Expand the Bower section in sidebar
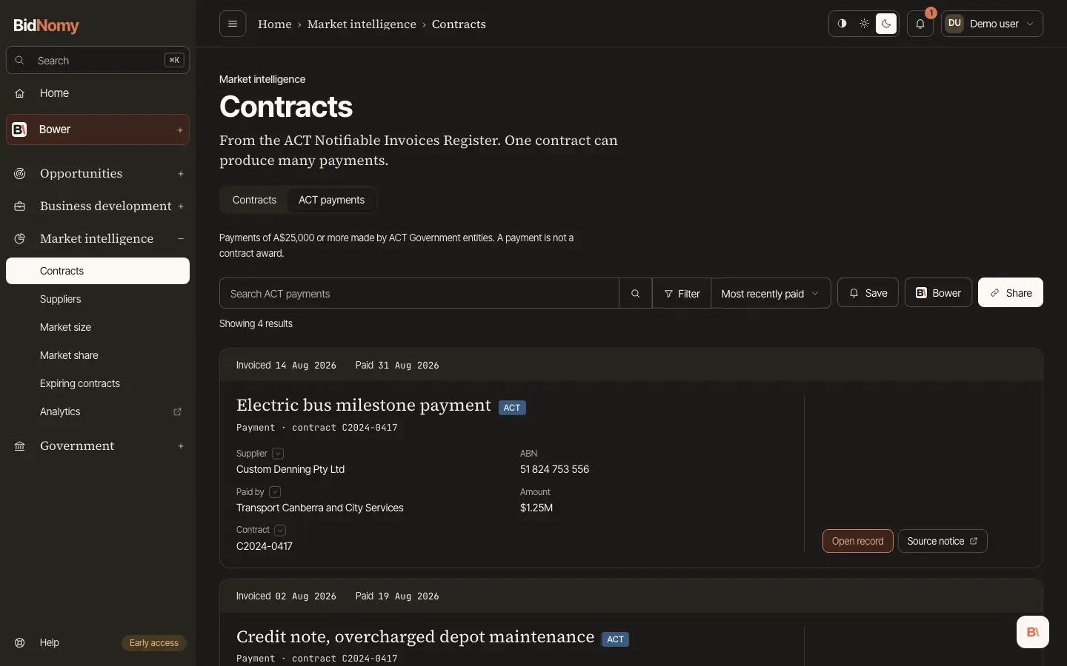The image size is (1067, 666). (180, 130)
